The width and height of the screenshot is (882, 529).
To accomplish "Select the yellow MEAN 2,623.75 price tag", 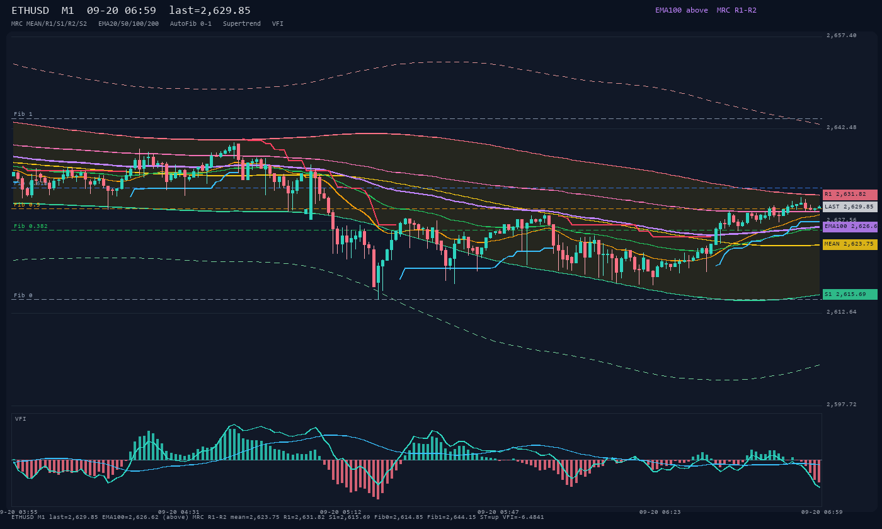I will click(x=850, y=244).
